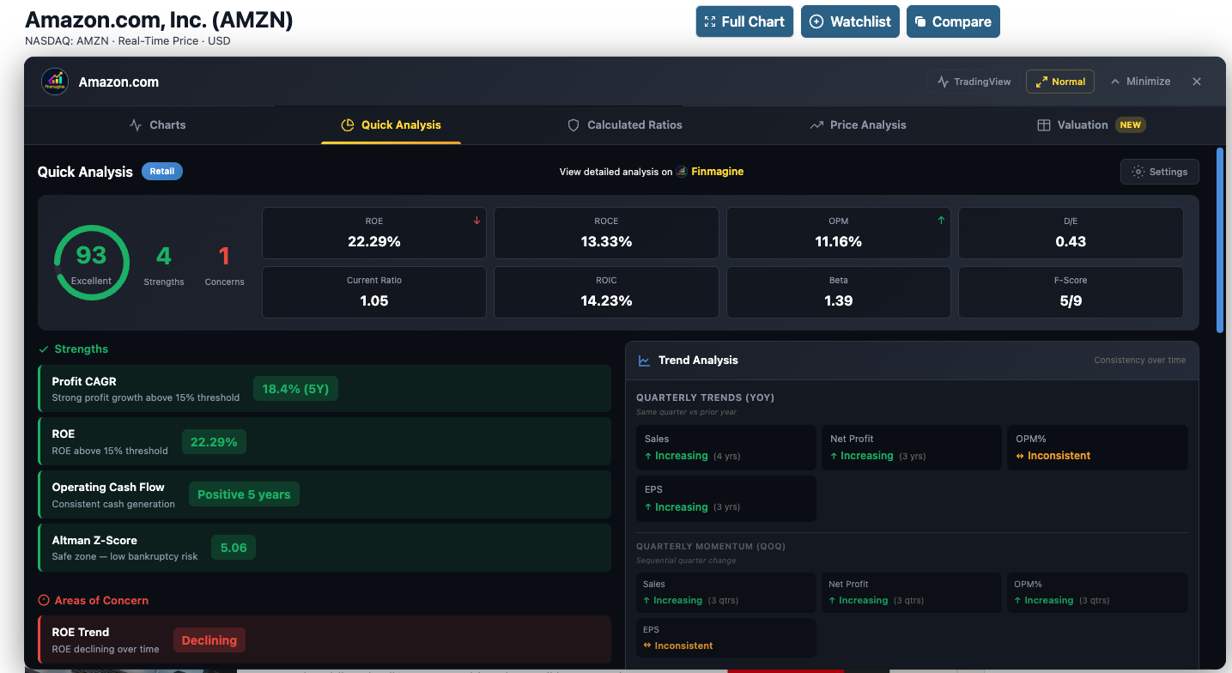Click the Compare button
The image size is (1232, 673).
tap(953, 21)
